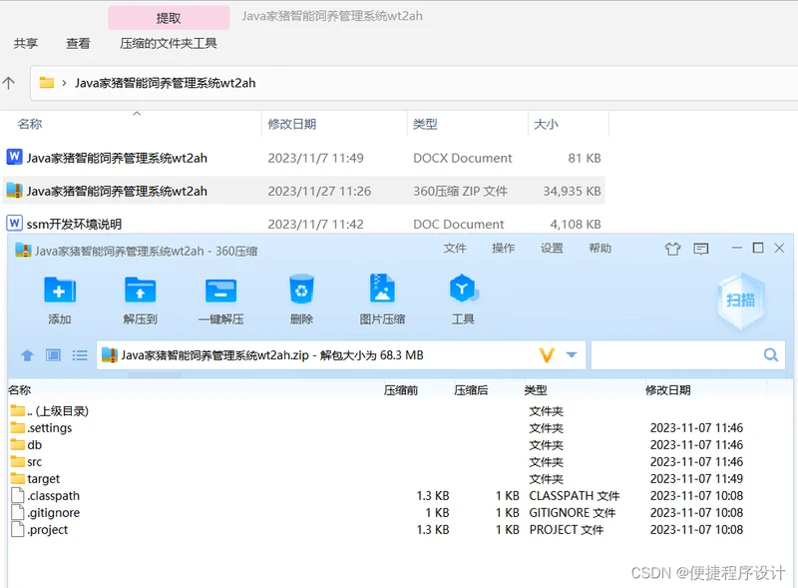Sort Explorer files by 大小 column
This screenshot has height=588, width=798.
coord(546,124)
